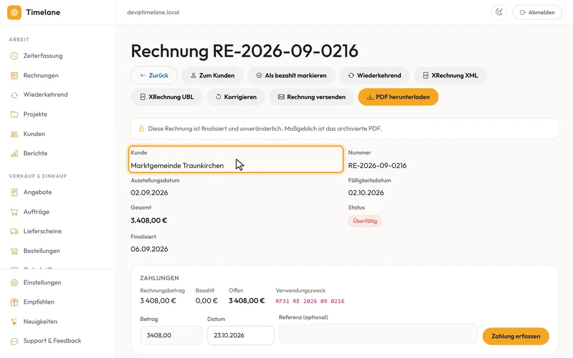This screenshot has width=573, height=358.
Task: Click the Gesamt amount 3.408,00 €
Action: point(149,221)
